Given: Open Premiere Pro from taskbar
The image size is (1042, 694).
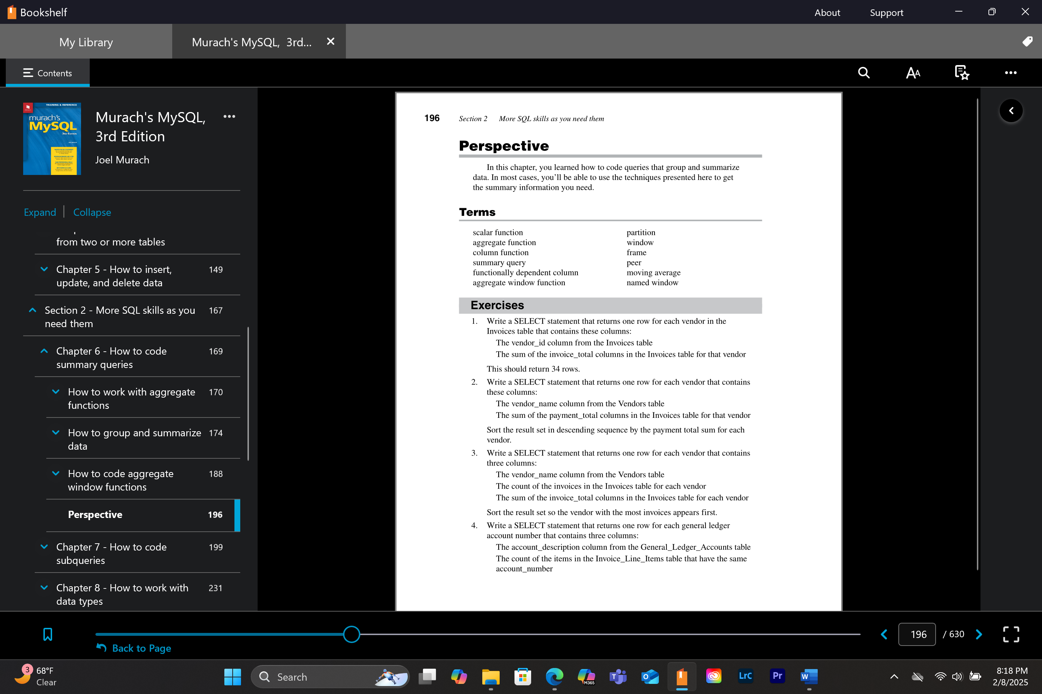Looking at the screenshot, I should pos(777,676).
